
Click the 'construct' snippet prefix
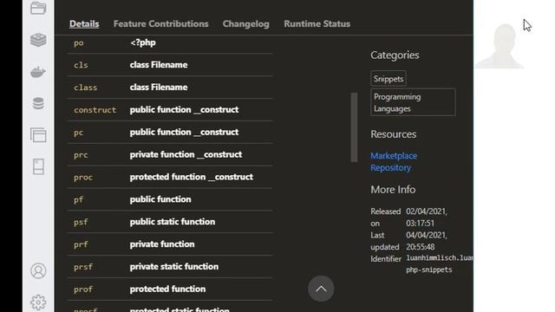(x=95, y=110)
